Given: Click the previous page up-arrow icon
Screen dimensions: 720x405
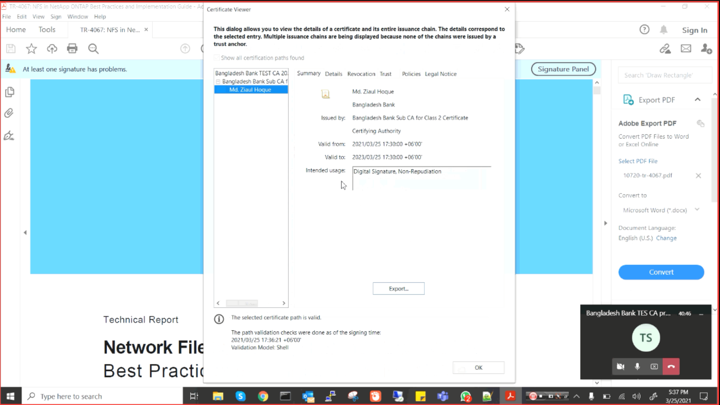Looking at the screenshot, I should tap(185, 48).
